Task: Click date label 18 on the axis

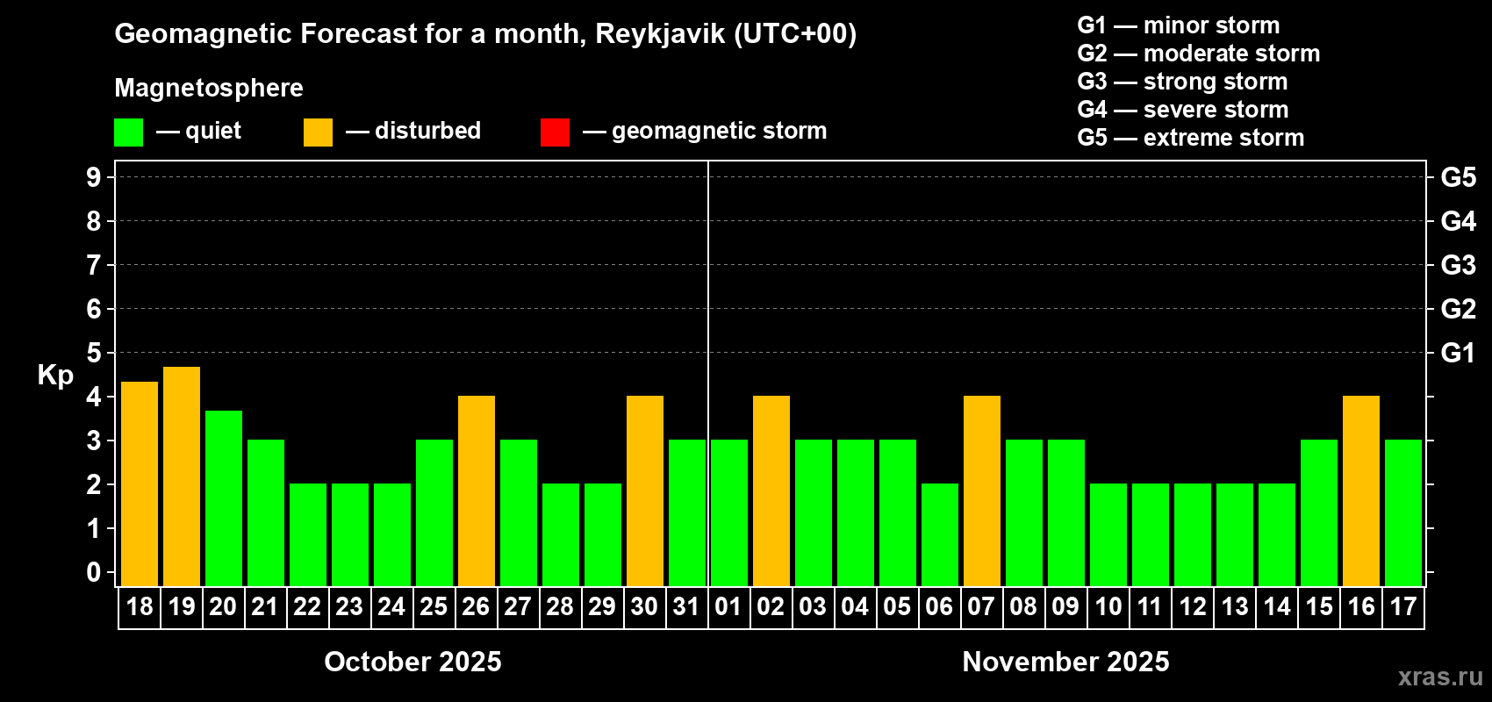Action: coord(140,606)
